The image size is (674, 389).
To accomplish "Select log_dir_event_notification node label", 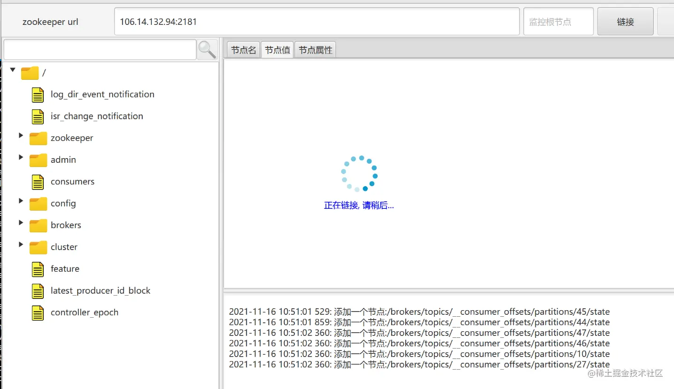I will (x=102, y=94).
